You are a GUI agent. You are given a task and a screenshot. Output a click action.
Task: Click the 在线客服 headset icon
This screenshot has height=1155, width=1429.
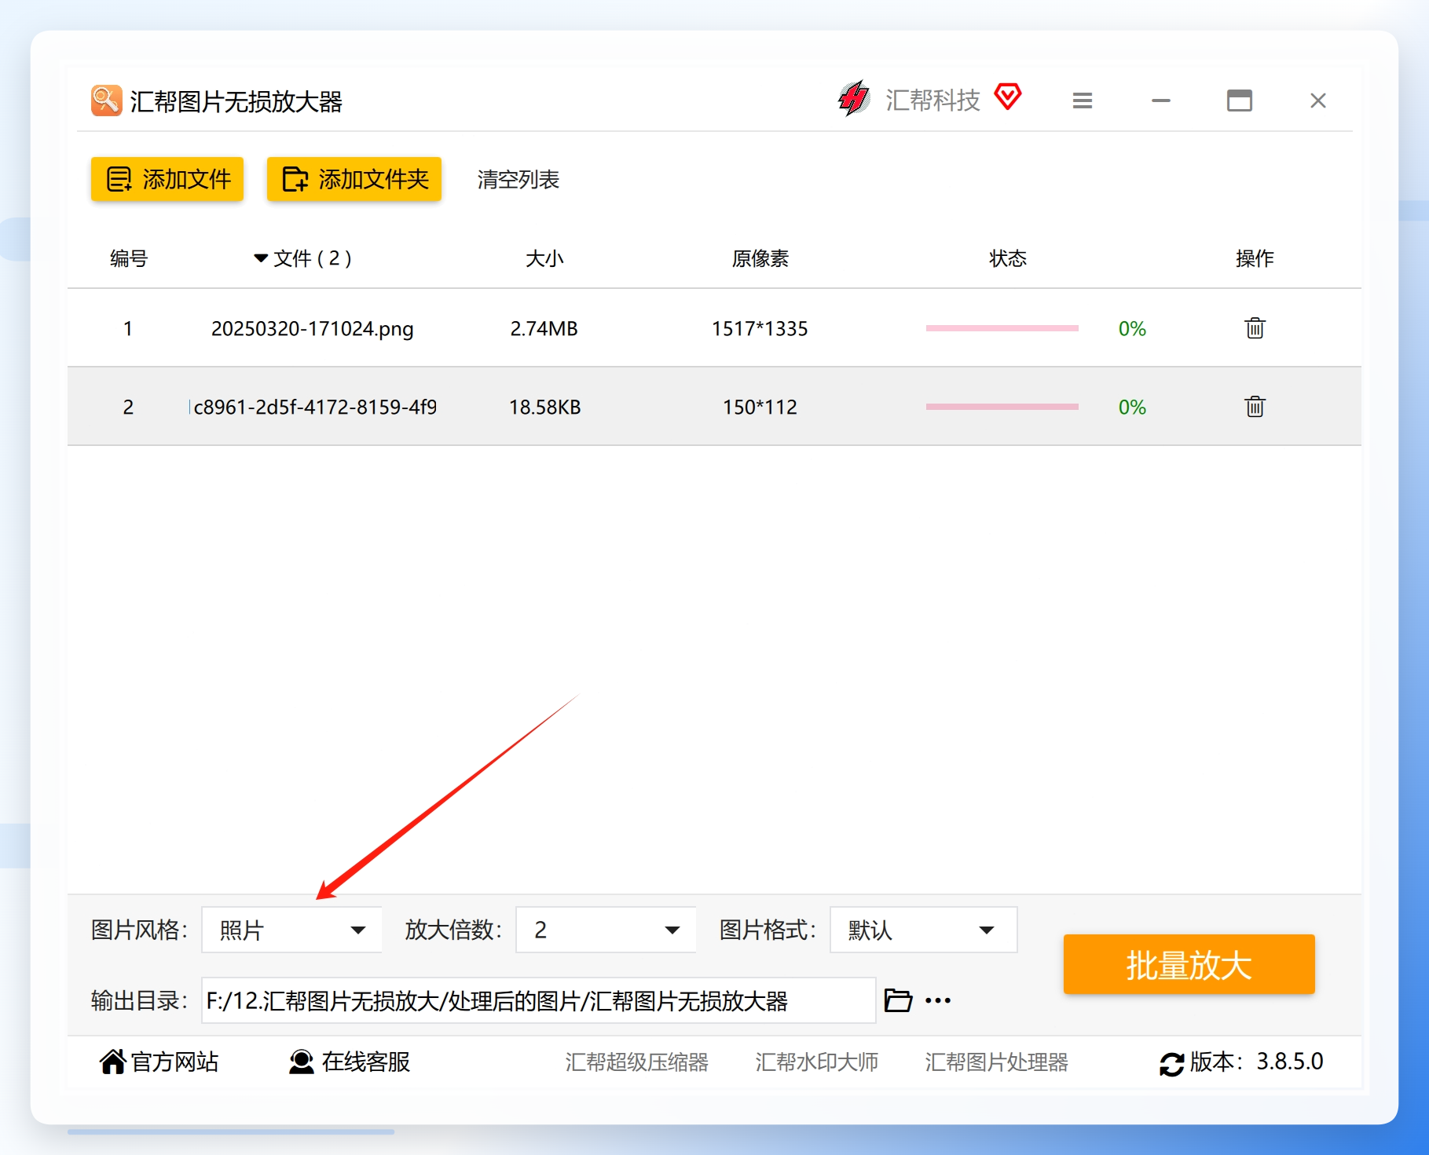[x=301, y=1062]
